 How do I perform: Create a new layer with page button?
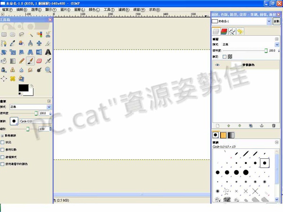click(217, 126)
